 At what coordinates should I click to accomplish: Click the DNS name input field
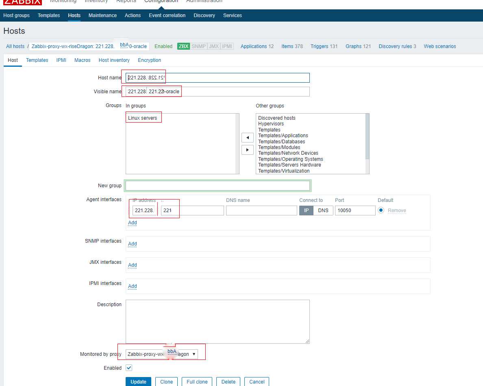(x=261, y=211)
